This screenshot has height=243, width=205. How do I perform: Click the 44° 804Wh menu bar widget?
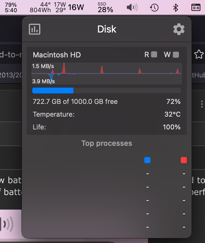point(40,7)
